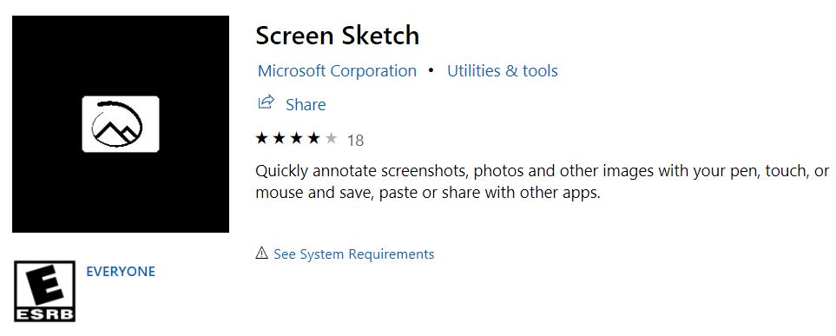Open Microsoft Corporation publisher link
836x336 pixels.
coord(337,71)
